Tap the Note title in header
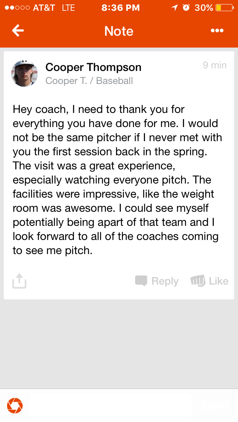 click(119, 31)
